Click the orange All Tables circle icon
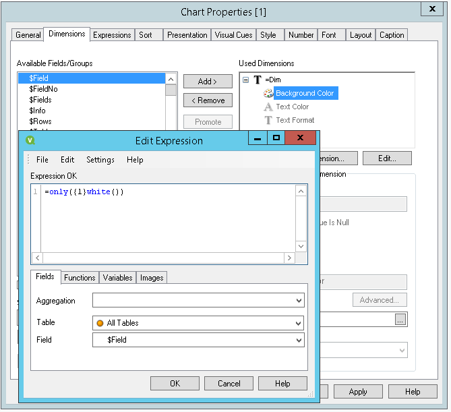 pyautogui.click(x=100, y=323)
